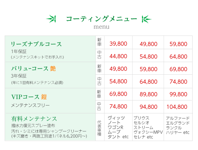Viewport: 198px width, 150px height.
Task: Open the VIPコース title
Action: tap(26, 97)
